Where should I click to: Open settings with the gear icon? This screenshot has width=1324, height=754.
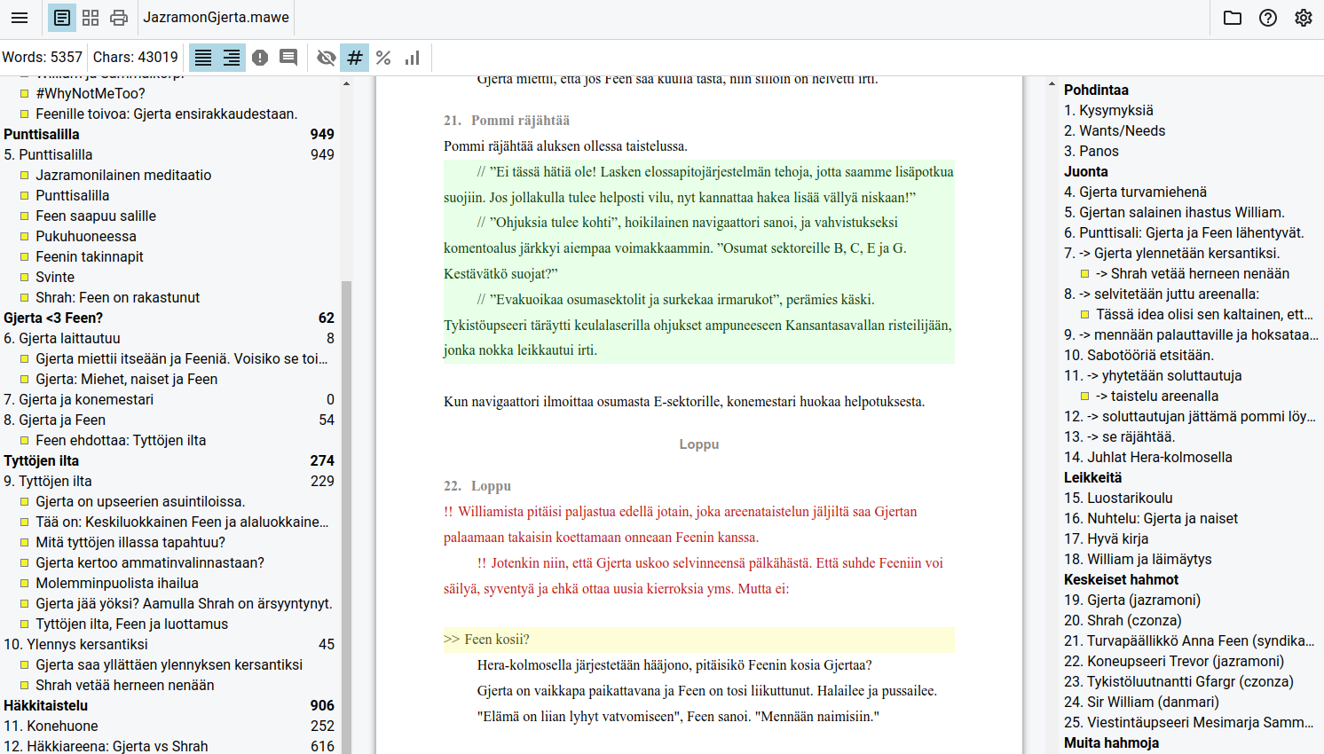click(1304, 18)
